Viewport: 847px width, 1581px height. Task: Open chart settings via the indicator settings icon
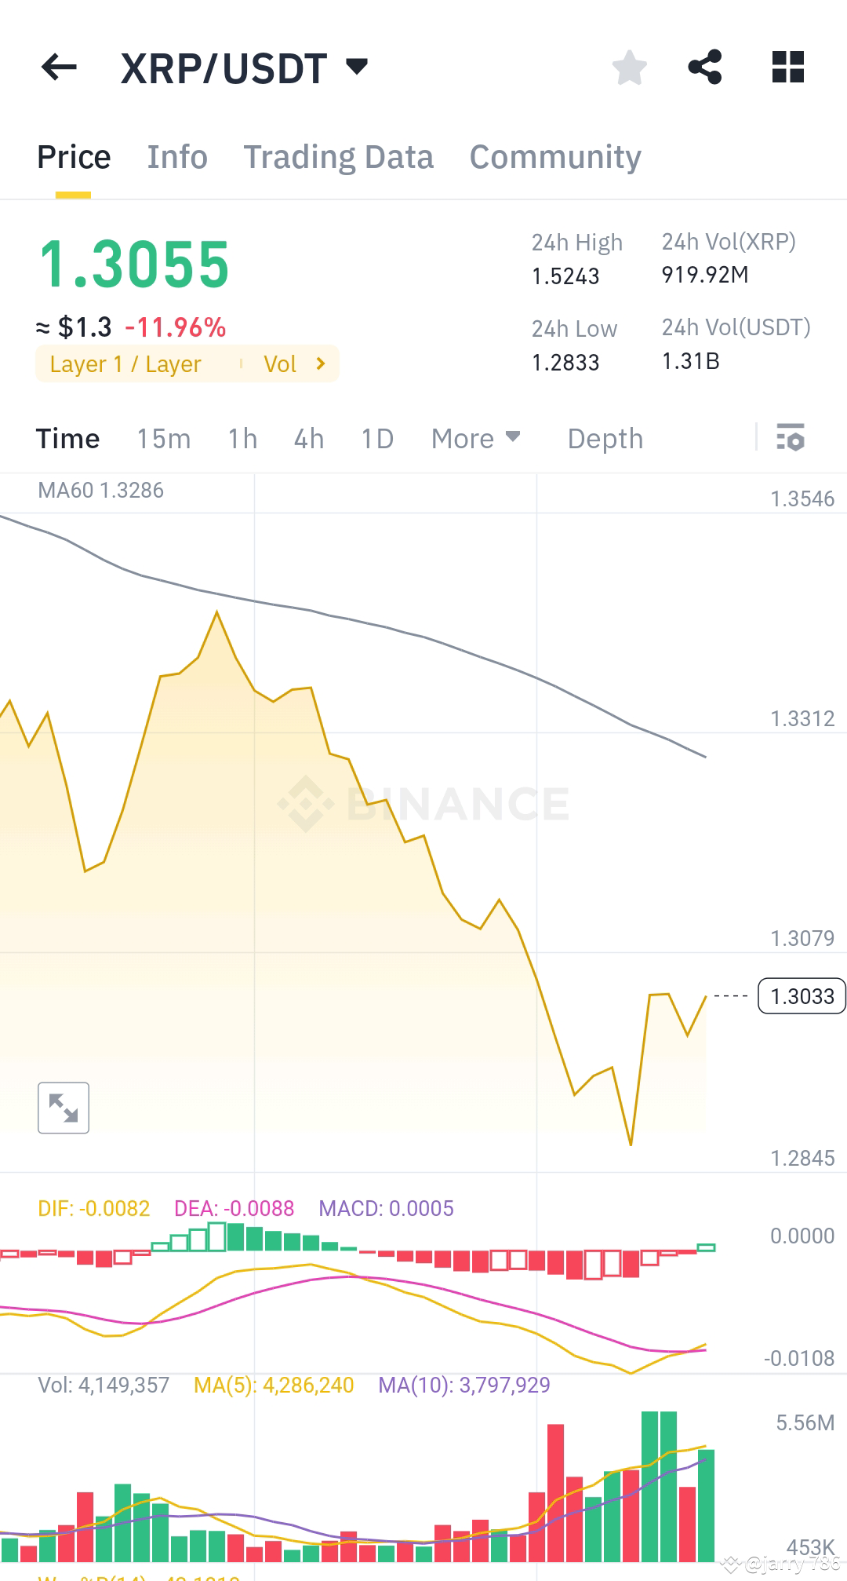791,438
